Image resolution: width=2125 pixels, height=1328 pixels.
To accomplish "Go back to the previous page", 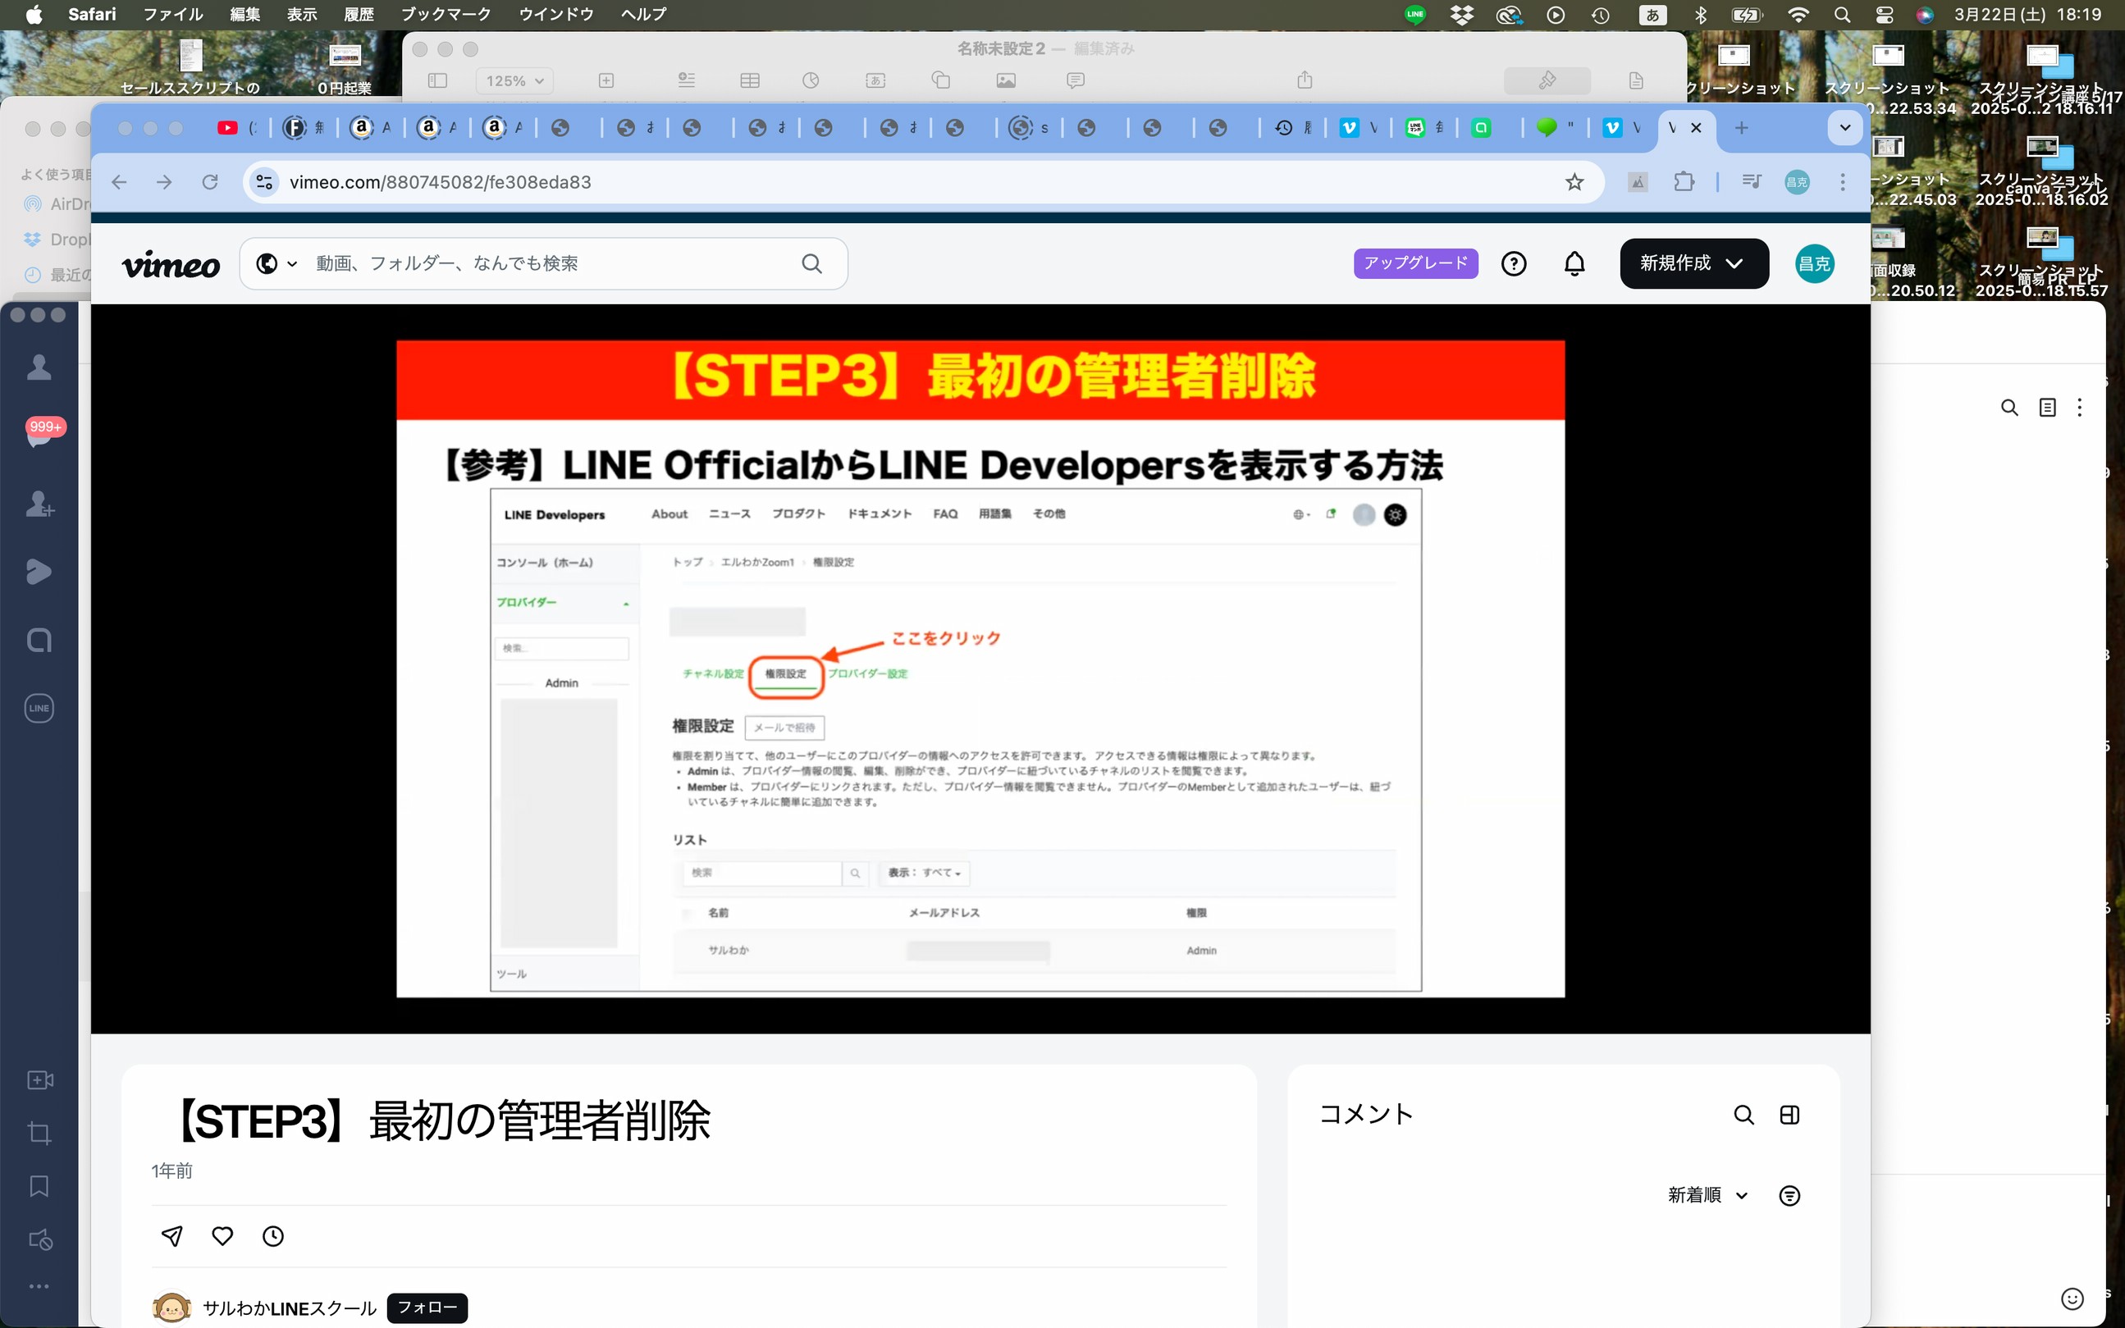I will click(x=120, y=182).
